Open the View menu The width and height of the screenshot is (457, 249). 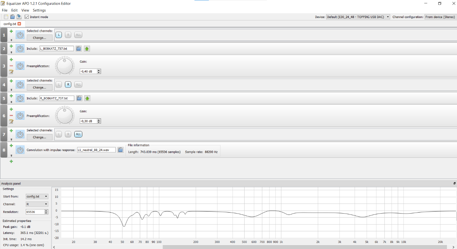click(25, 10)
